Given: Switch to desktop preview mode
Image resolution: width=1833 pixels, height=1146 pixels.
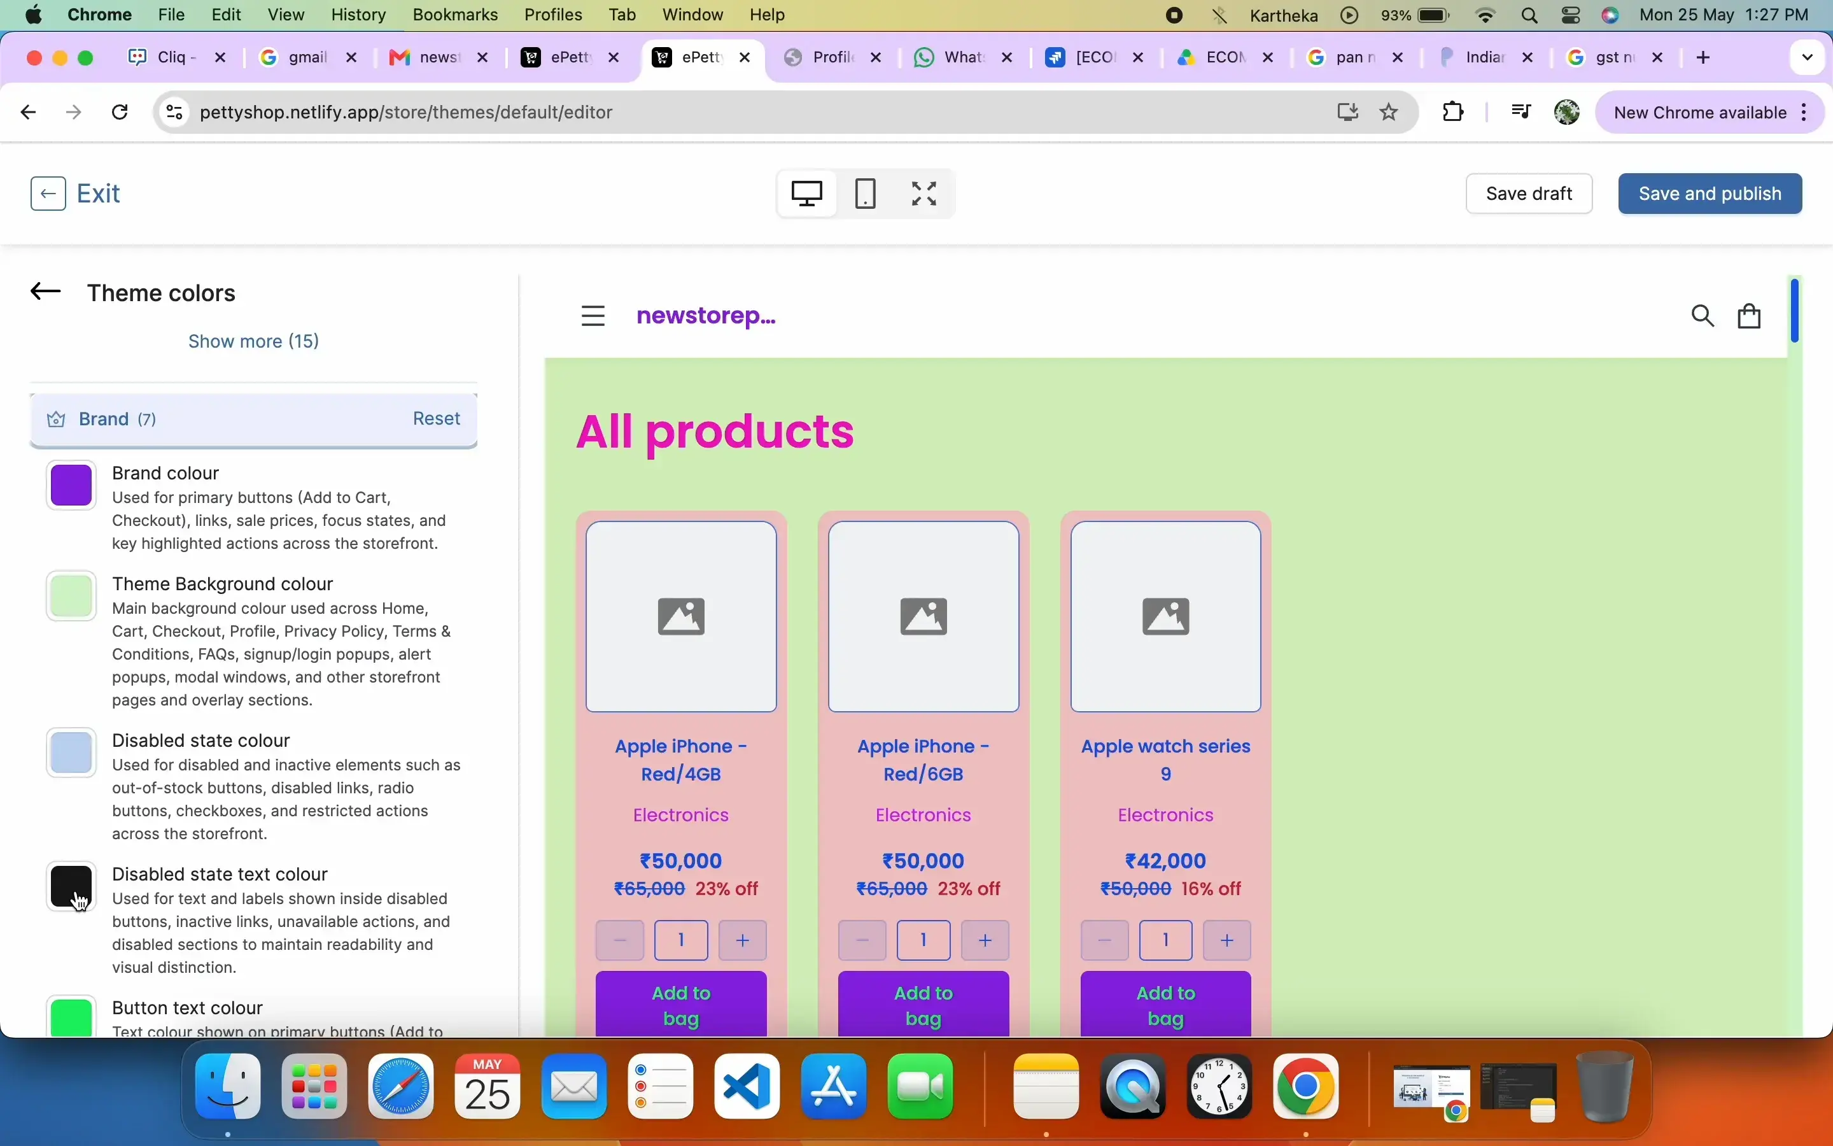Looking at the screenshot, I should coord(808,194).
